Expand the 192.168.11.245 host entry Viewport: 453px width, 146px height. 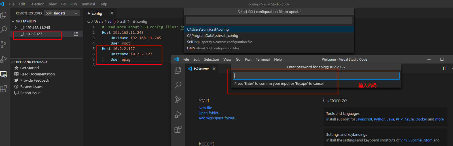tap(16, 27)
